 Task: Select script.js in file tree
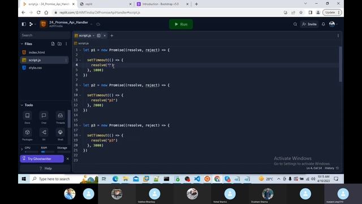coord(44,60)
